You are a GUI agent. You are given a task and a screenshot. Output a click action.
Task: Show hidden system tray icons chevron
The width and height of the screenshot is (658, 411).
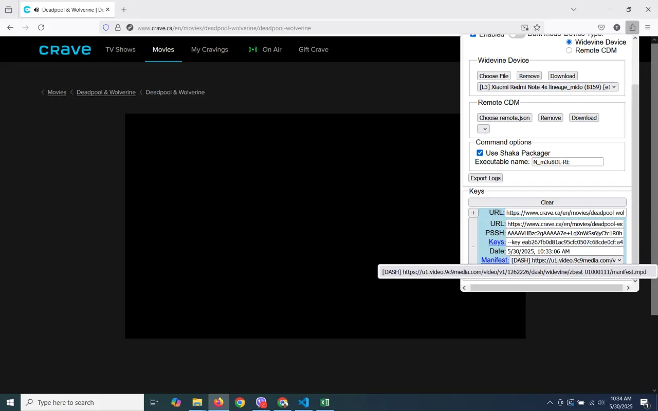(550, 402)
